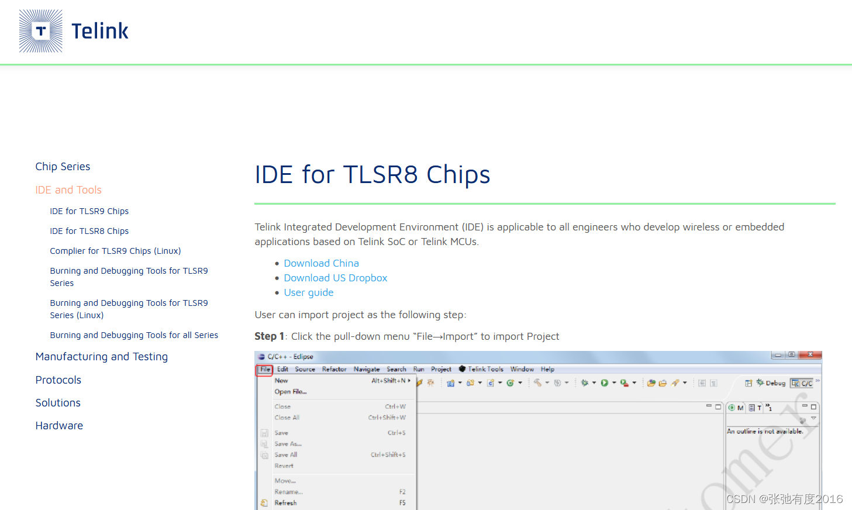Click the New Source File toolbar icon
The height and width of the screenshot is (510, 852).
(491, 383)
